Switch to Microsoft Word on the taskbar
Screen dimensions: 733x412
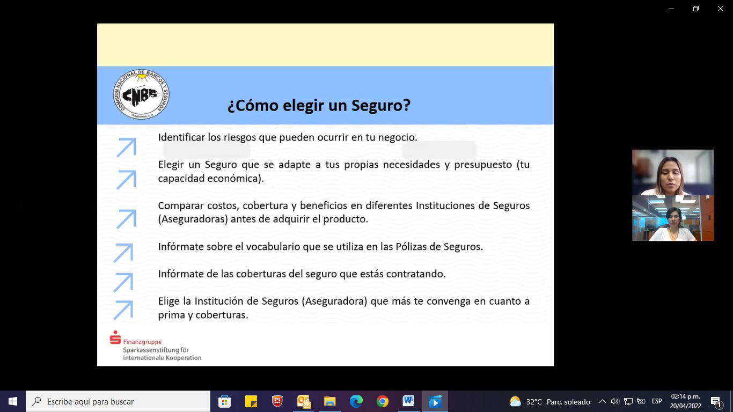409,401
